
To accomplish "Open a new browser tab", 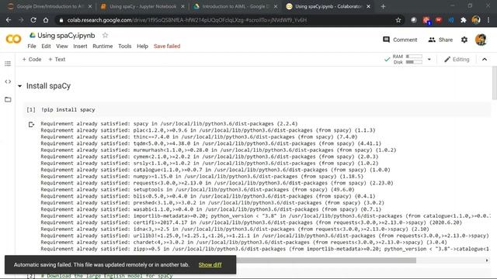I will 383,6.
